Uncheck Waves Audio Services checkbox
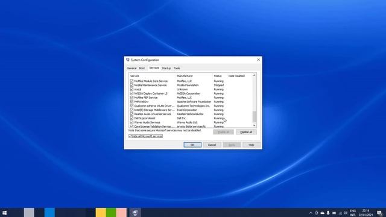 (131, 122)
